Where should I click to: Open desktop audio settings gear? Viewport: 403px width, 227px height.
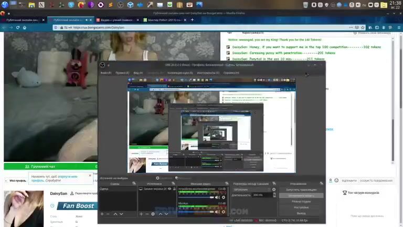click(223, 197)
